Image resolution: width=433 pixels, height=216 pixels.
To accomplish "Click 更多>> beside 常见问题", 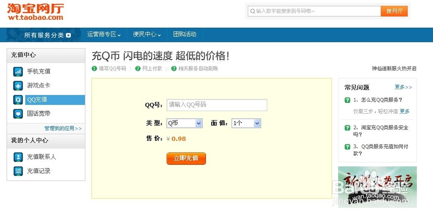I will [x=403, y=87].
